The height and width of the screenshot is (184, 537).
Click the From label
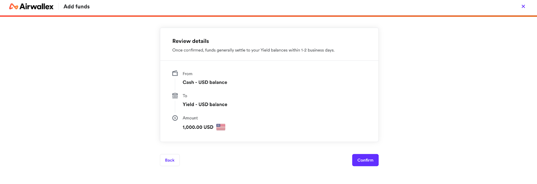click(x=187, y=74)
